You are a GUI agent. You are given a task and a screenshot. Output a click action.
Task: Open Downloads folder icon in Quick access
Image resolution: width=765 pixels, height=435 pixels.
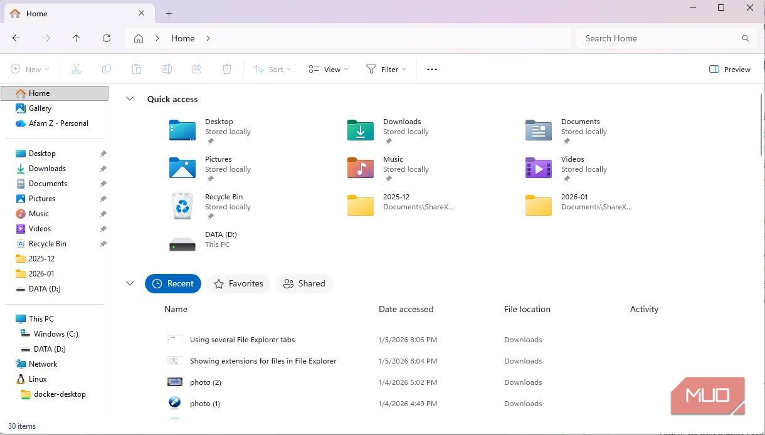click(361, 130)
